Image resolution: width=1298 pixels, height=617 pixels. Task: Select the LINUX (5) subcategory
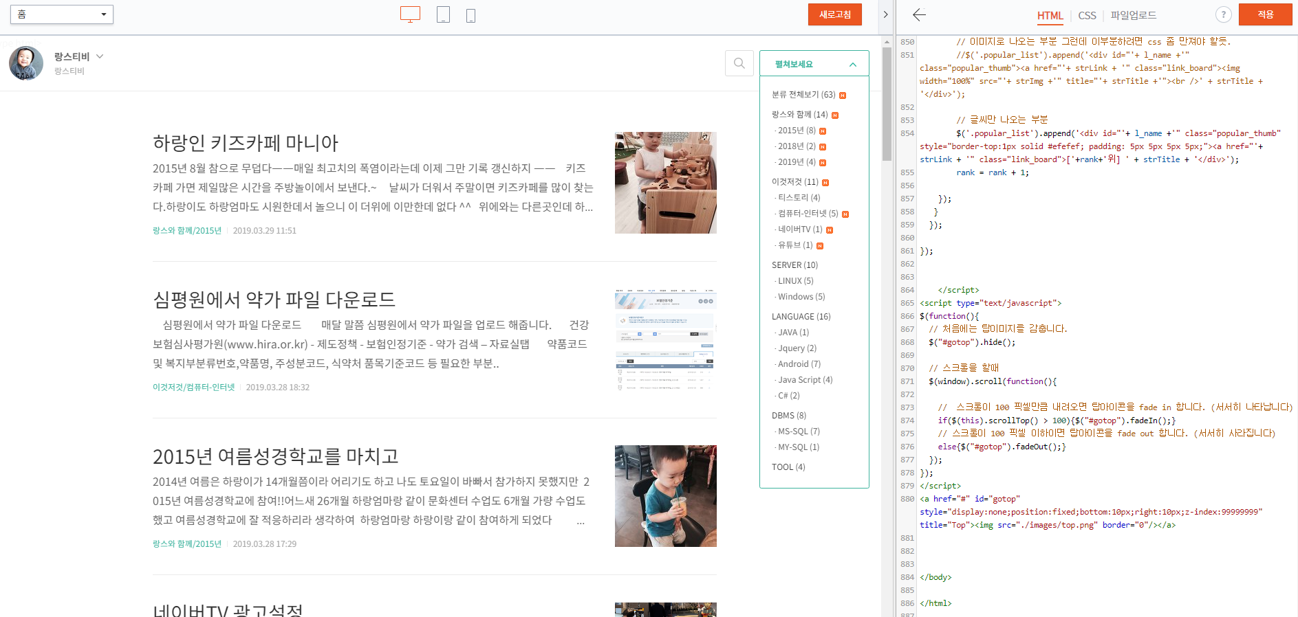pyautogui.click(x=795, y=281)
